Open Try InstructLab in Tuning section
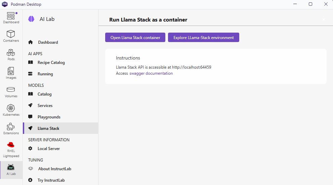The height and width of the screenshot is (185, 333). pos(51,180)
